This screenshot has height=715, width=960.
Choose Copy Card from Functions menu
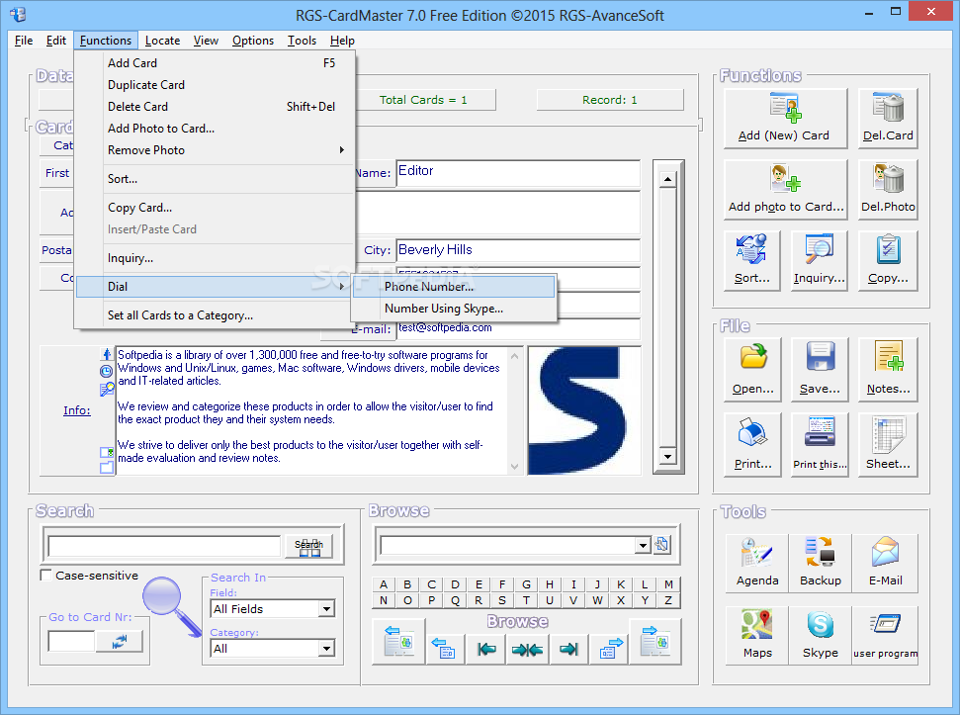215,208
